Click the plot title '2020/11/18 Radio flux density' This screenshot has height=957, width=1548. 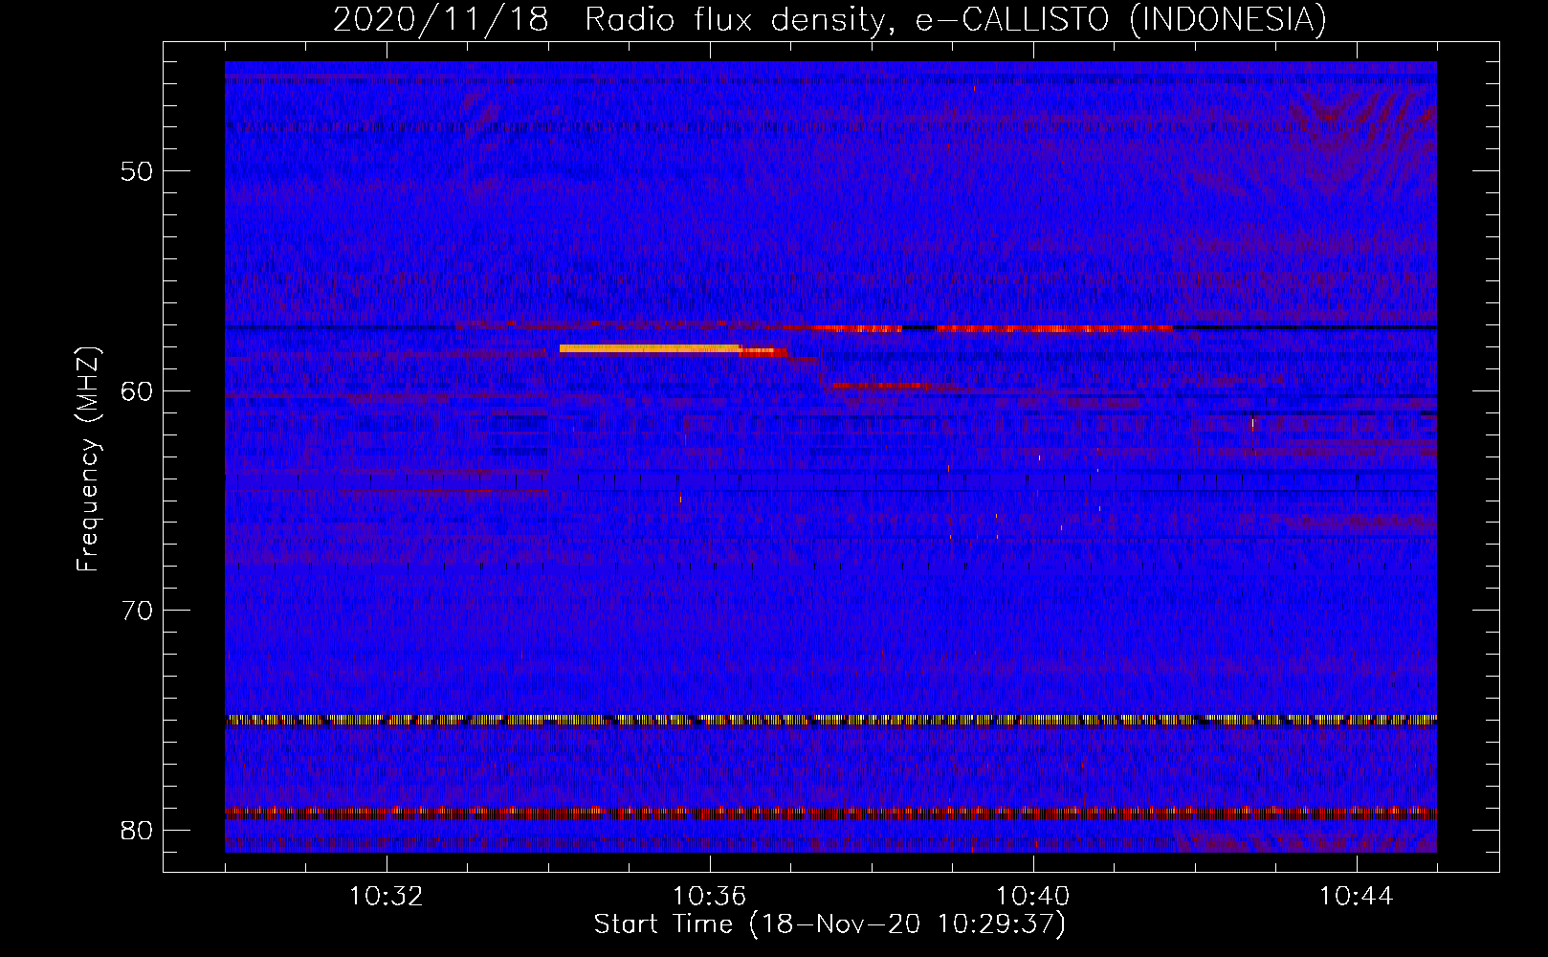[830, 18]
